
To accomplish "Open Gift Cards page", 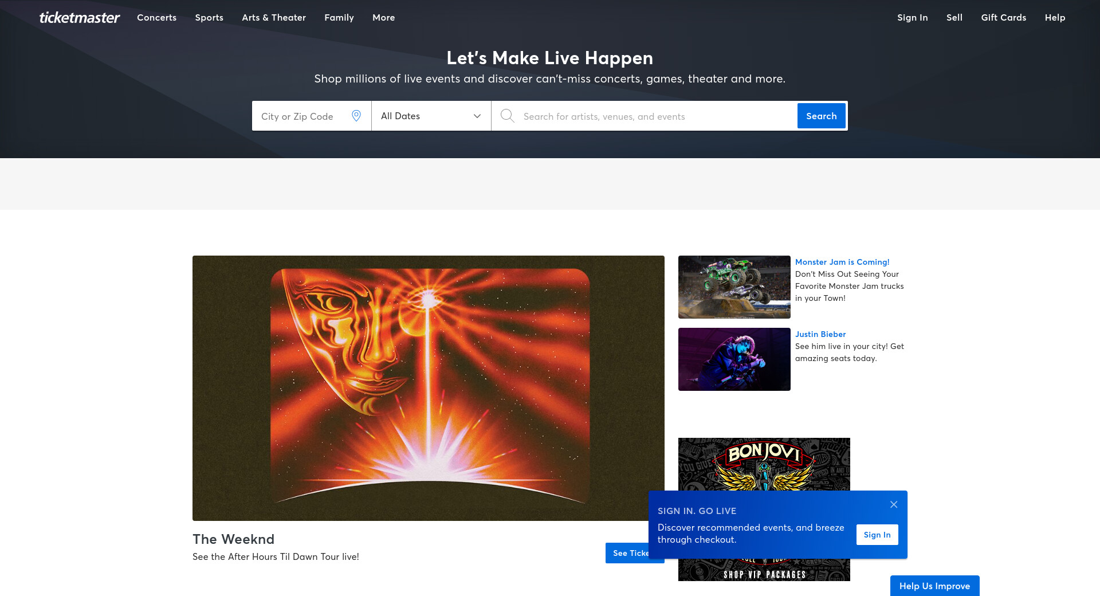I will [x=1003, y=18].
